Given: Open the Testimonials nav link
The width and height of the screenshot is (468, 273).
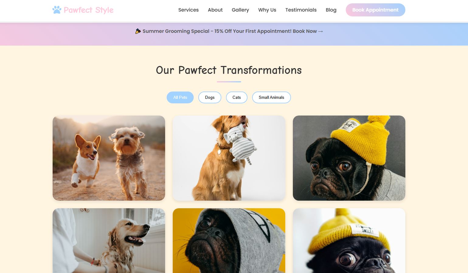Looking at the screenshot, I should click(x=301, y=10).
